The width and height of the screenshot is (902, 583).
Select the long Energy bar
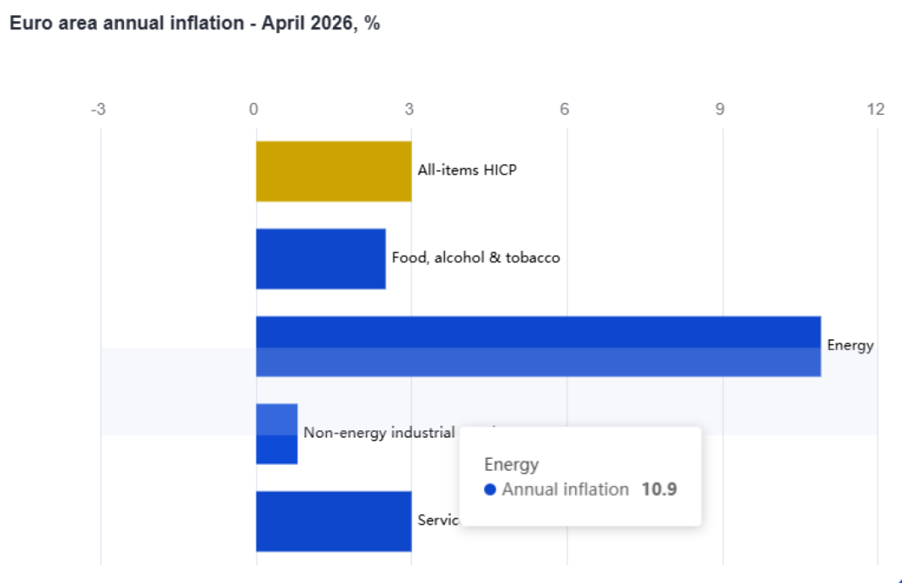[x=537, y=346]
